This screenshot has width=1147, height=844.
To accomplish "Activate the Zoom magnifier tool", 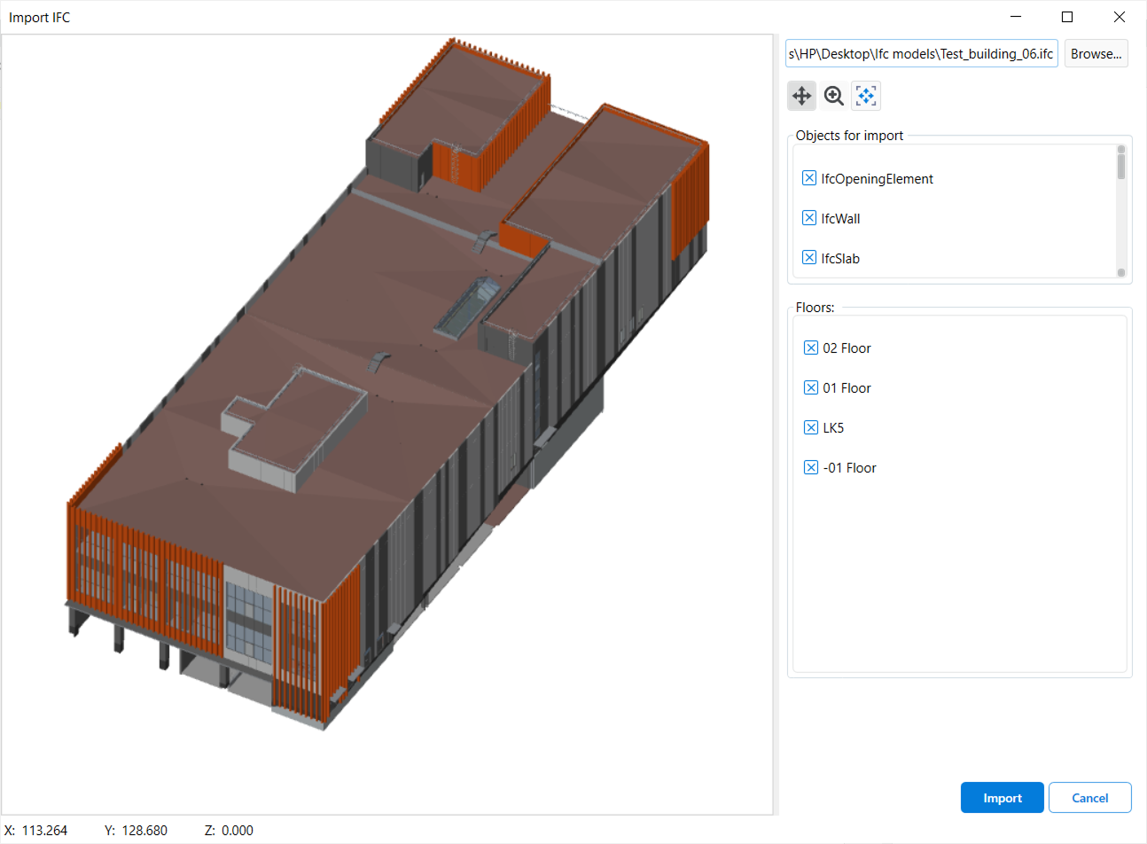I will 833,96.
